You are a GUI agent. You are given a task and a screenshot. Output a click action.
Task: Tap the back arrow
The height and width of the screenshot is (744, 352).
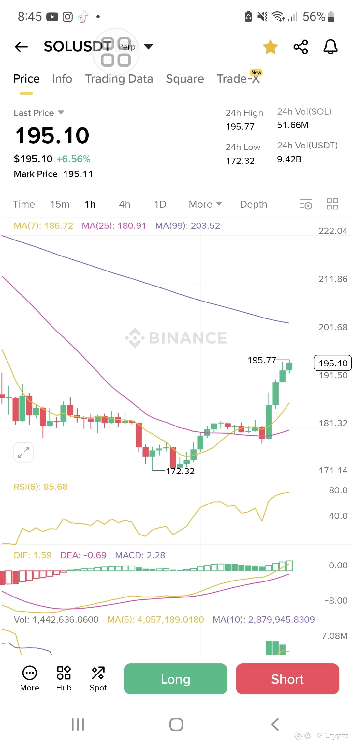point(22,47)
